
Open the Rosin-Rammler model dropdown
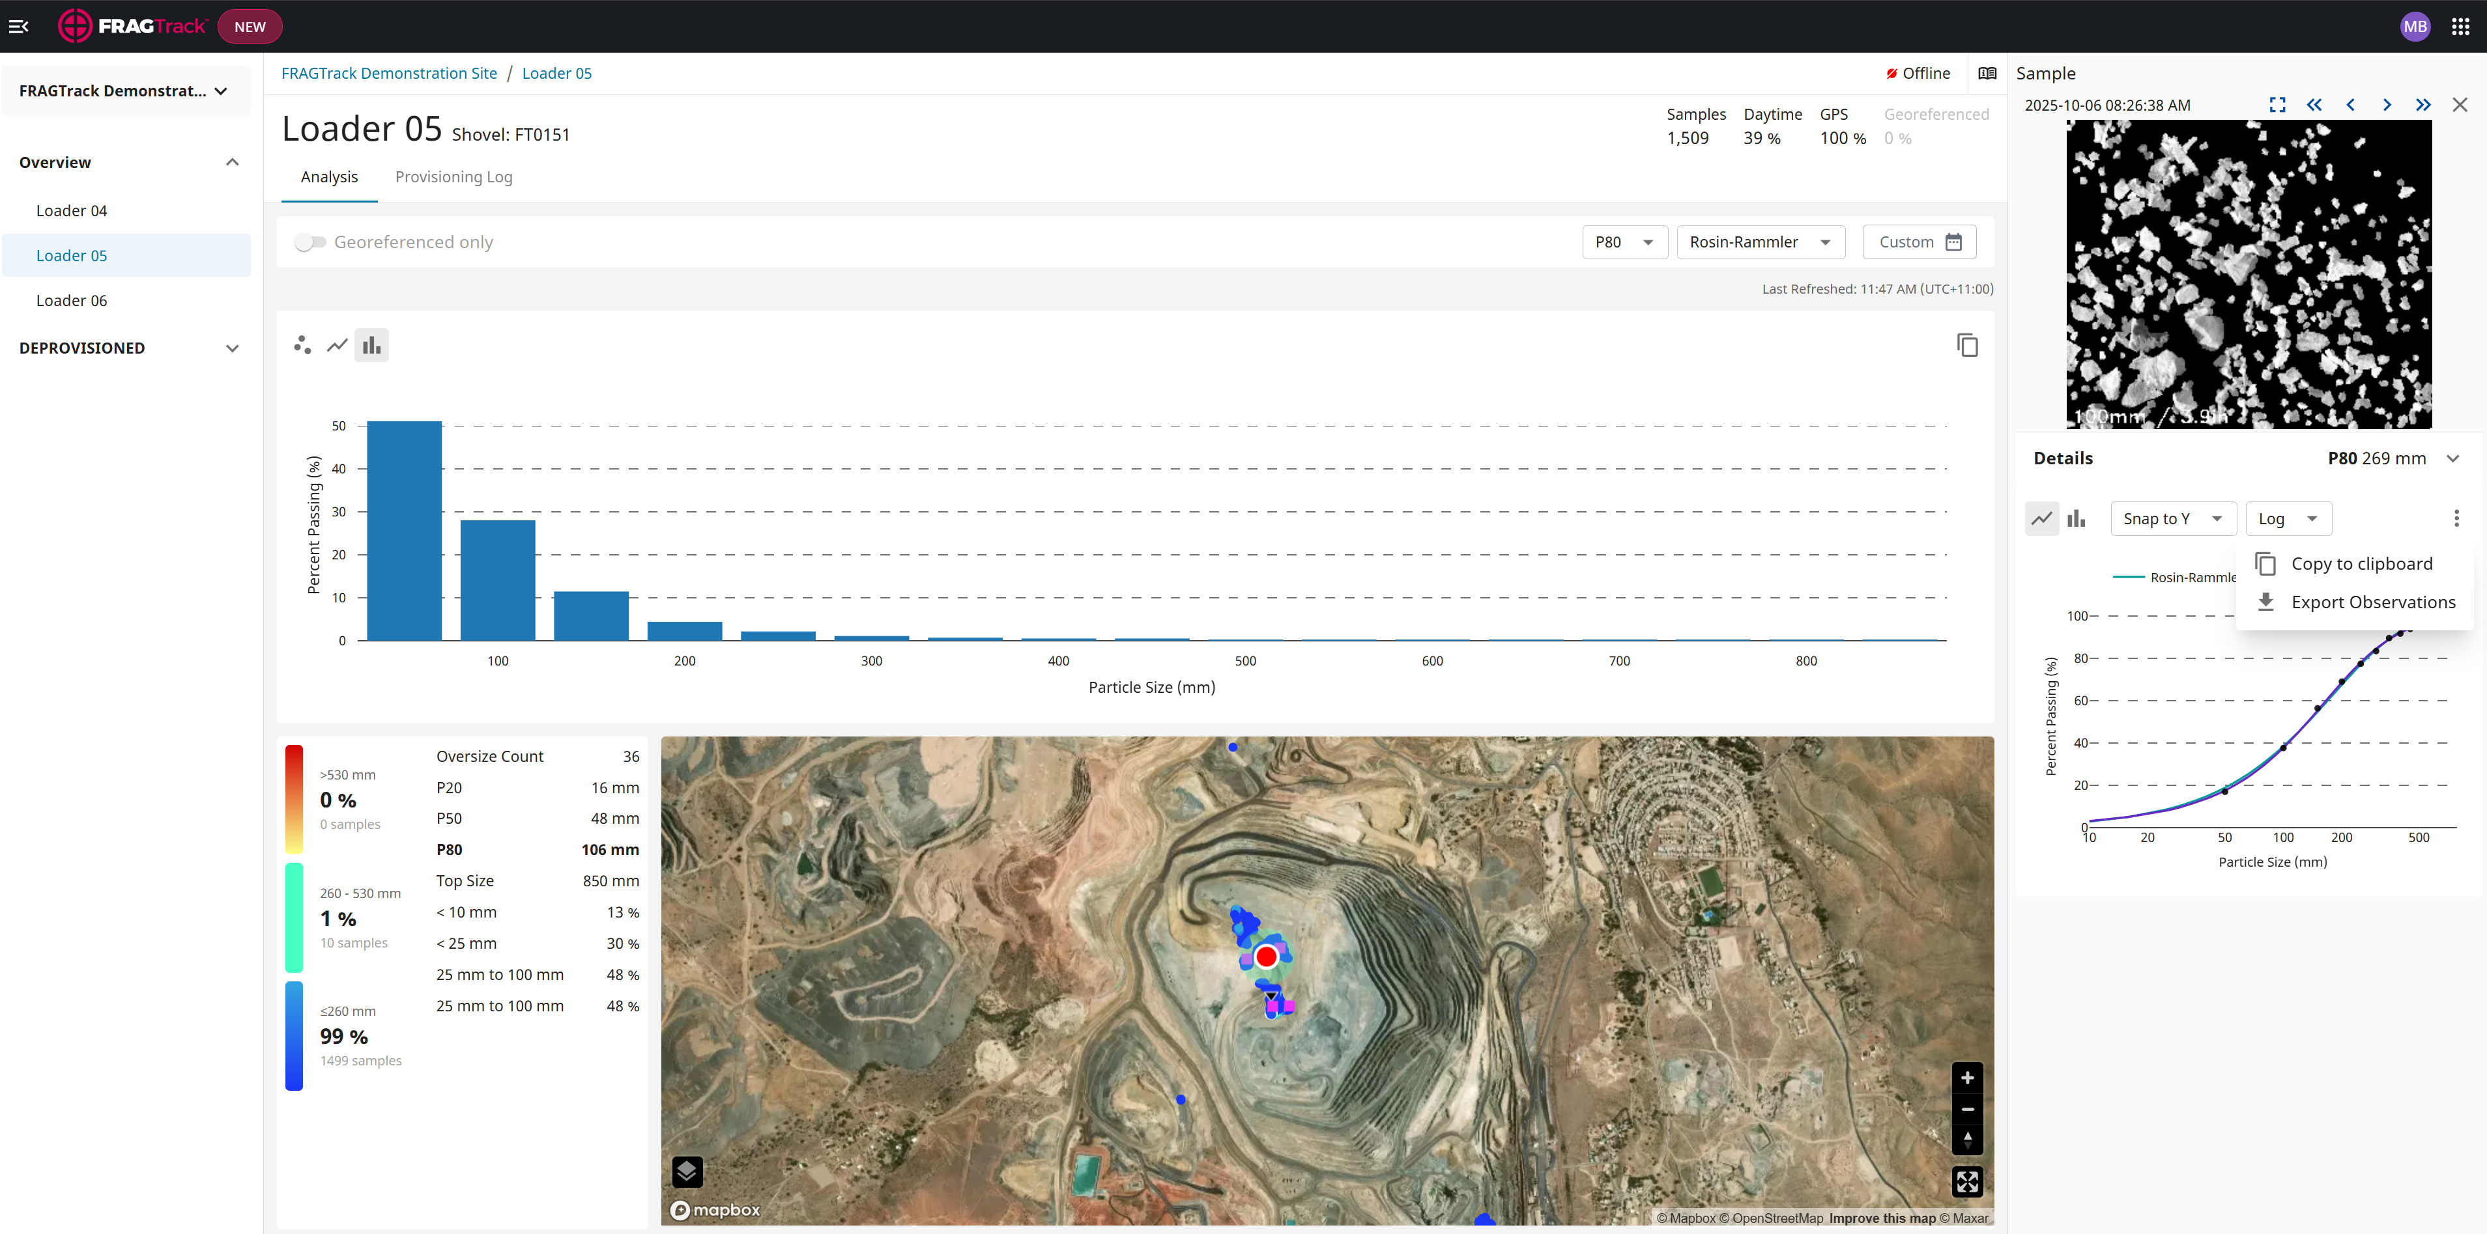1760,242
